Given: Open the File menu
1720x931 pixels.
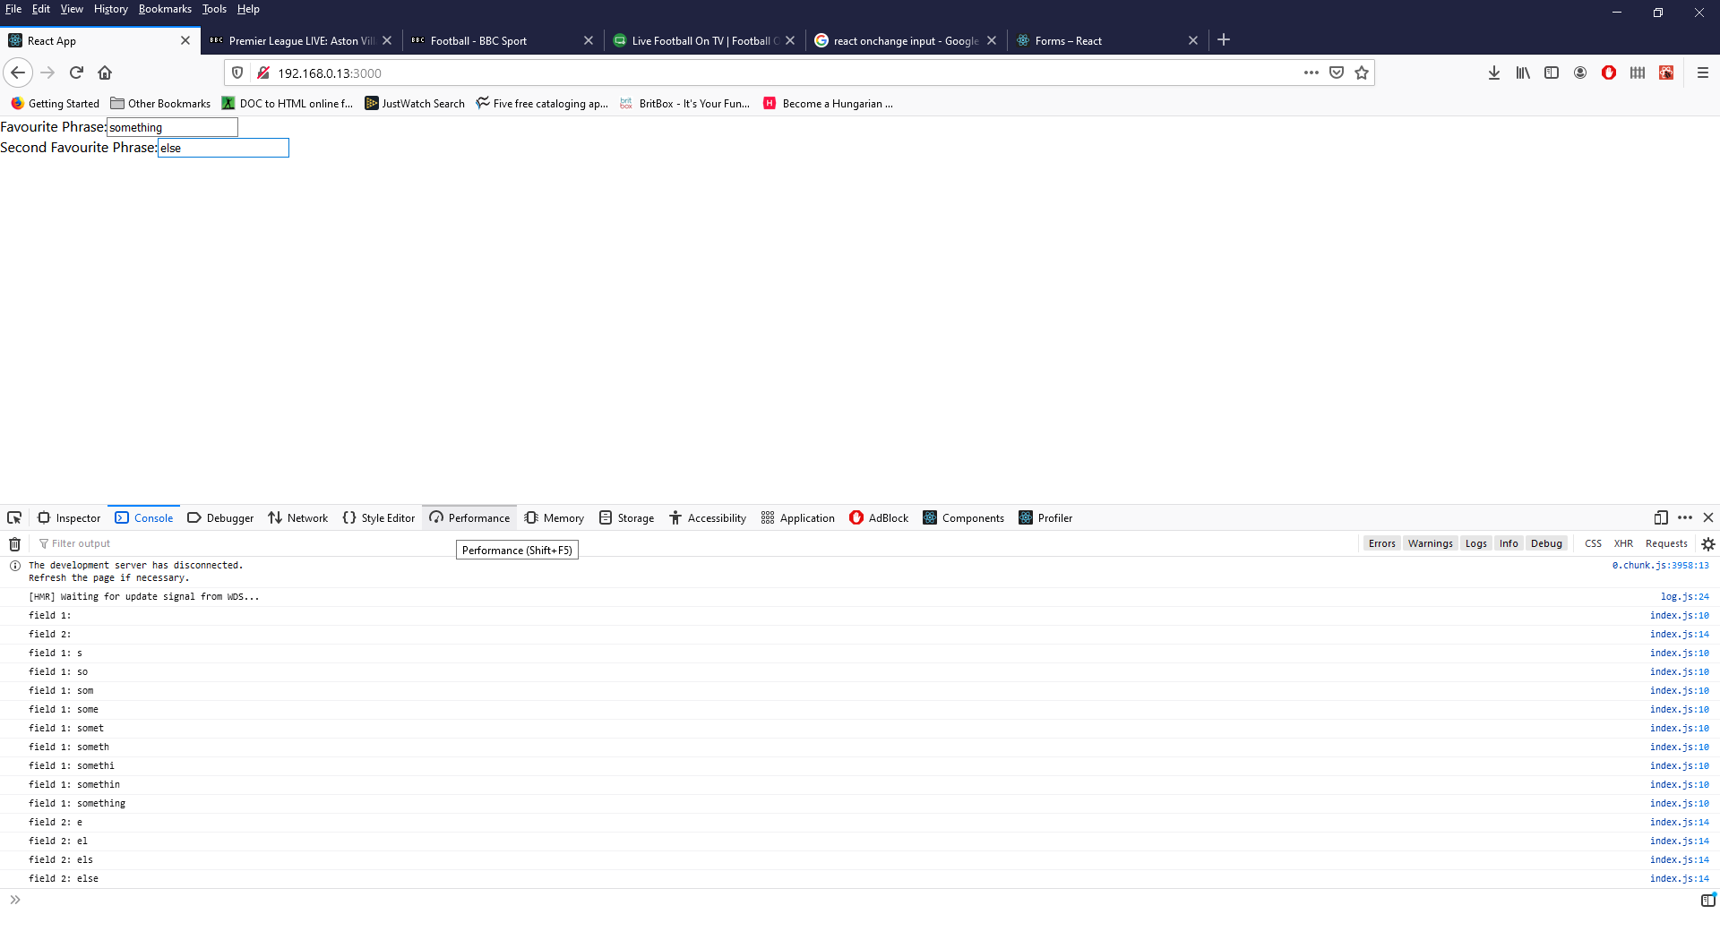Looking at the screenshot, I should pyautogui.click(x=13, y=9).
